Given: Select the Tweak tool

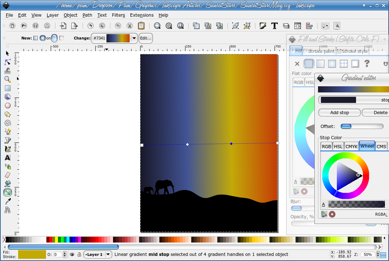Looking at the screenshot, I should (x=8, y=71).
